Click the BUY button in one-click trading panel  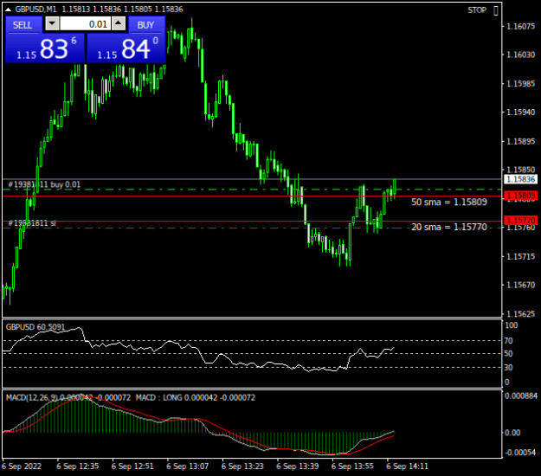click(146, 25)
